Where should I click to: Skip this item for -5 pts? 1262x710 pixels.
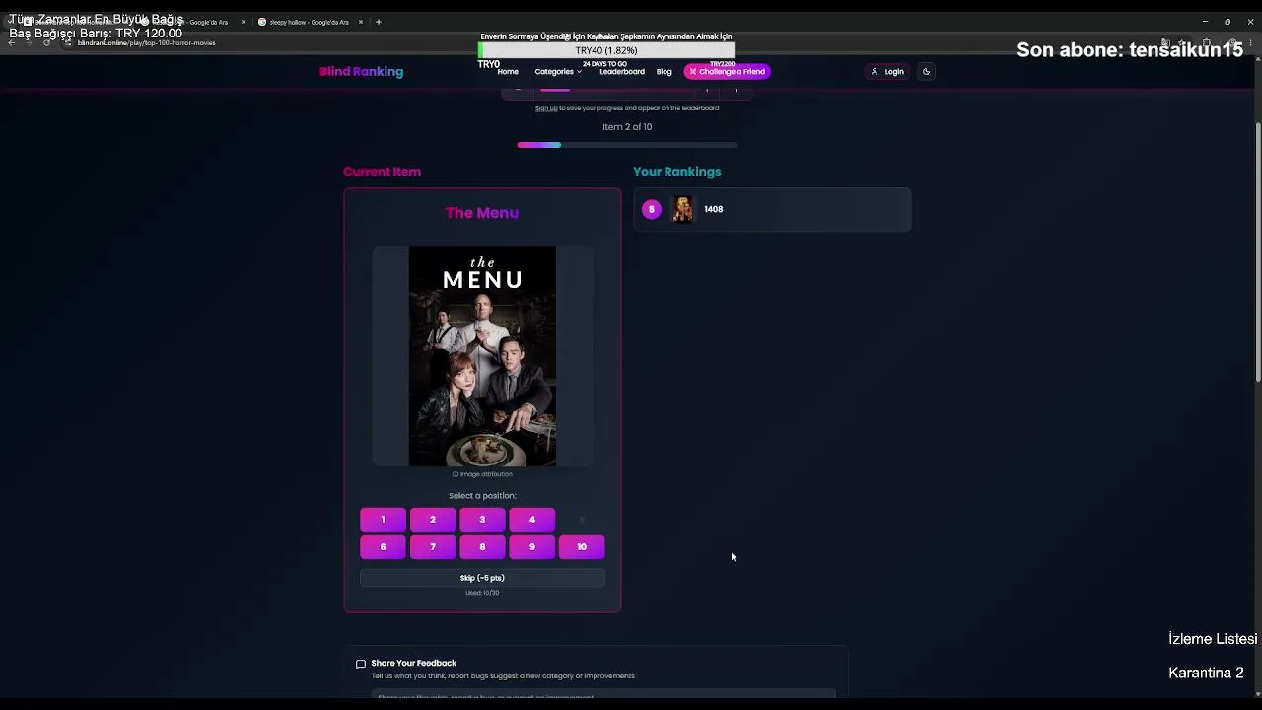click(x=482, y=578)
